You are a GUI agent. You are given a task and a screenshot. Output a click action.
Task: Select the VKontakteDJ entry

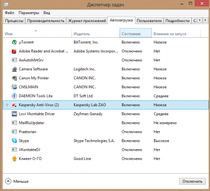click(29, 150)
